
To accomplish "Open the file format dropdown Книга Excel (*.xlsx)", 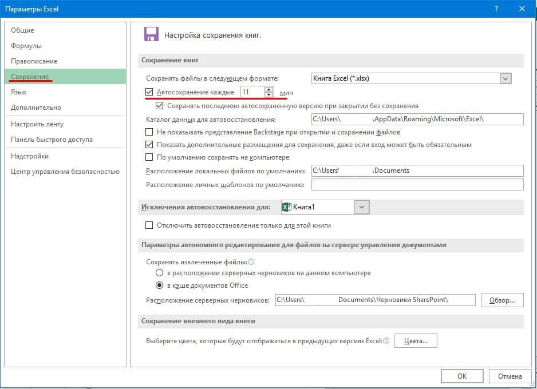I will pyautogui.click(x=411, y=78).
